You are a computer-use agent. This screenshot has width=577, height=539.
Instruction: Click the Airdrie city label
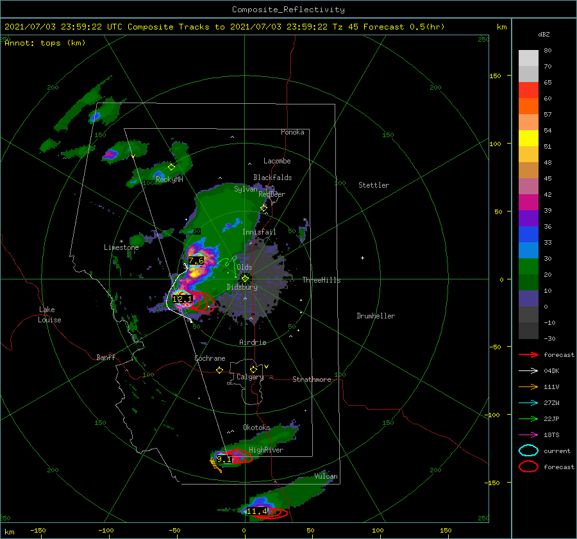(253, 342)
